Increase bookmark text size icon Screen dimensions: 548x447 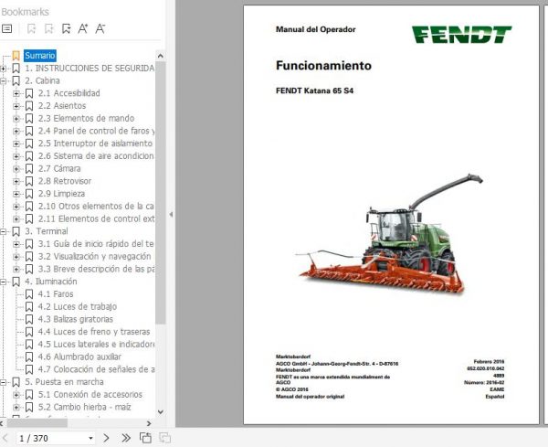83,28
